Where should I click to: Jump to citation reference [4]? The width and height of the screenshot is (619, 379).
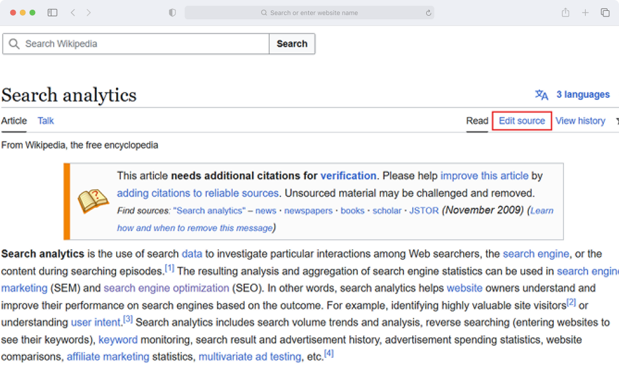coord(329,354)
